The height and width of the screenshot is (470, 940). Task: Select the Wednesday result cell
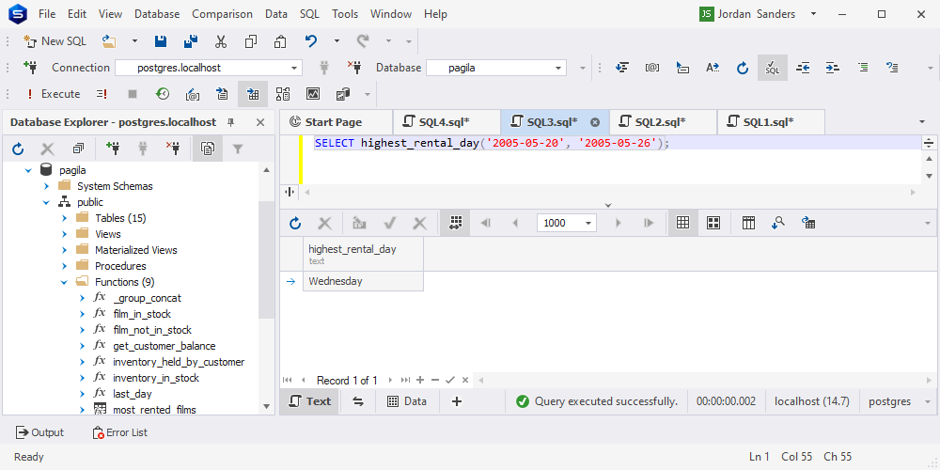[x=363, y=281]
